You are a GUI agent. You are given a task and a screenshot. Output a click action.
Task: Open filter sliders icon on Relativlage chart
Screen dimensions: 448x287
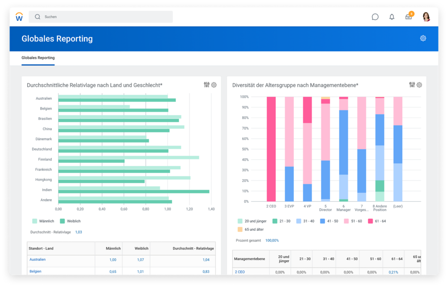(207, 85)
